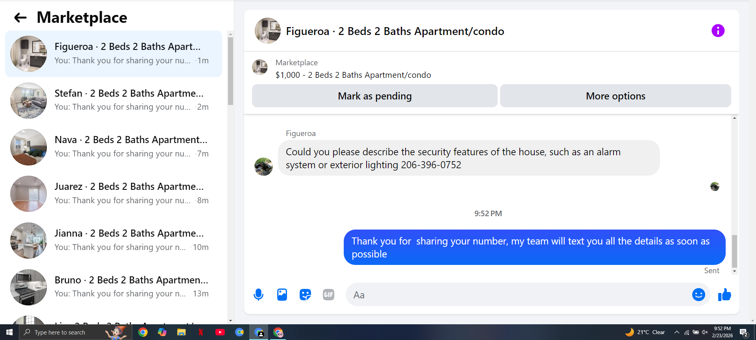Open the emoji picker smiley
The width and height of the screenshot is (756, 340).
tap(699, 294)
